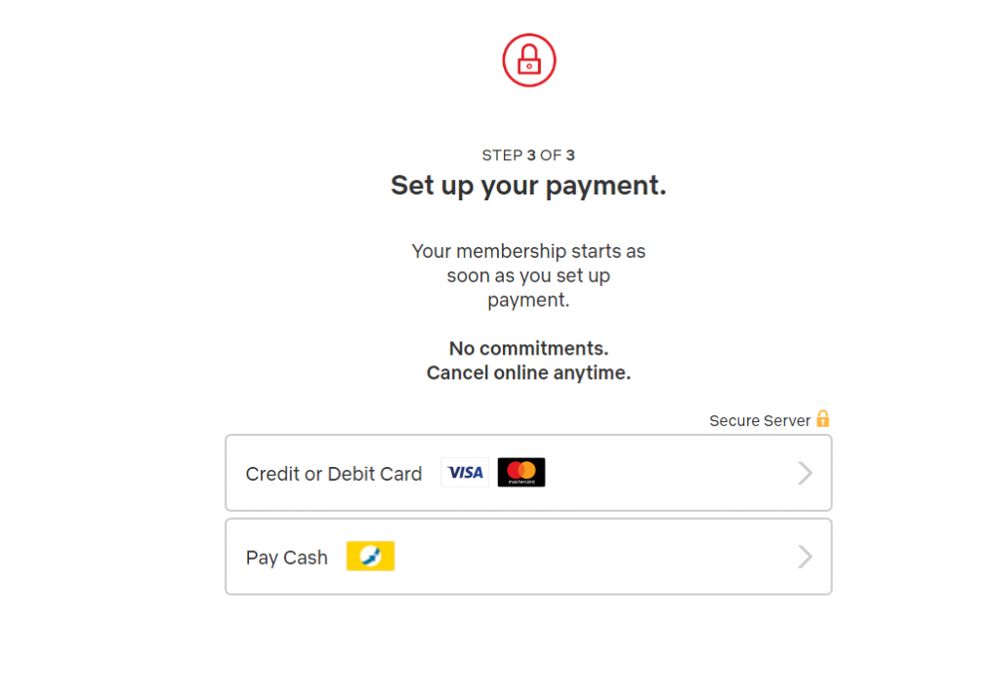Click the "Pay Cash" label text

(286, 558)
